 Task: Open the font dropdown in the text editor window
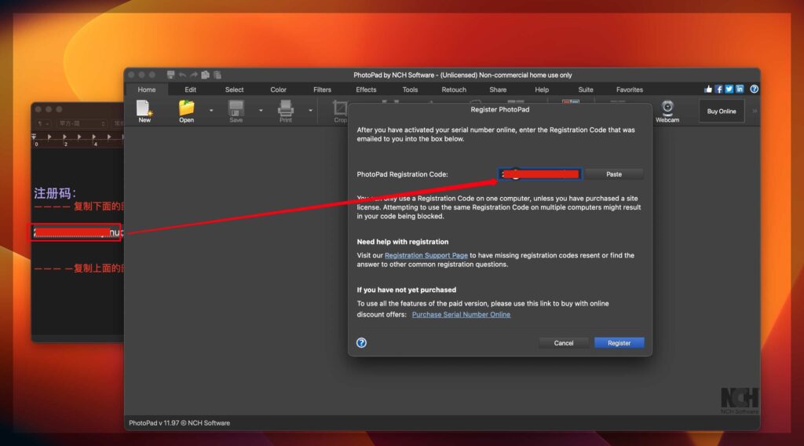coord(82,123)
